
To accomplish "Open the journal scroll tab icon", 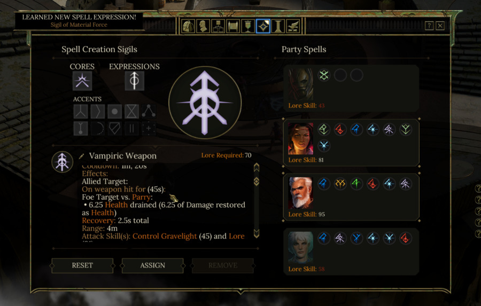I will click(x=233, y=26).
